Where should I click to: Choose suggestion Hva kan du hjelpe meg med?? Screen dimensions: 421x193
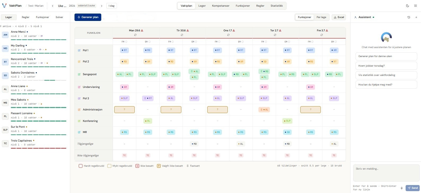click(386, 85)
